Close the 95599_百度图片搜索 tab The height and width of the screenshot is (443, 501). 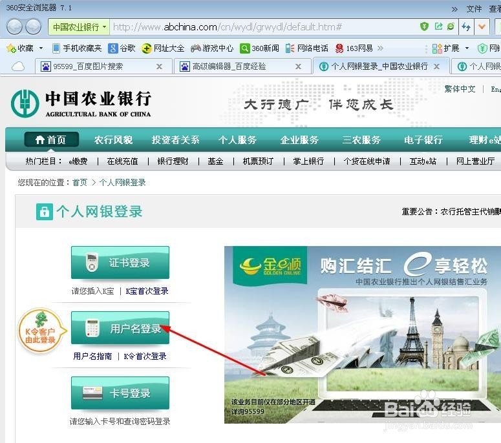pos(159,67)
